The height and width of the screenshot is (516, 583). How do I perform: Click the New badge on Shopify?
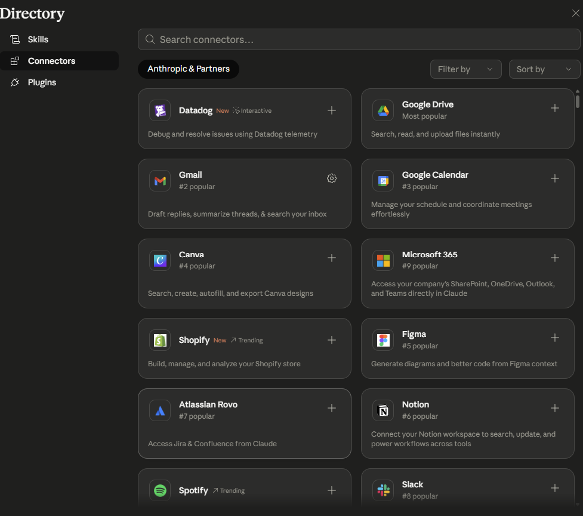[x=220, y=341]
